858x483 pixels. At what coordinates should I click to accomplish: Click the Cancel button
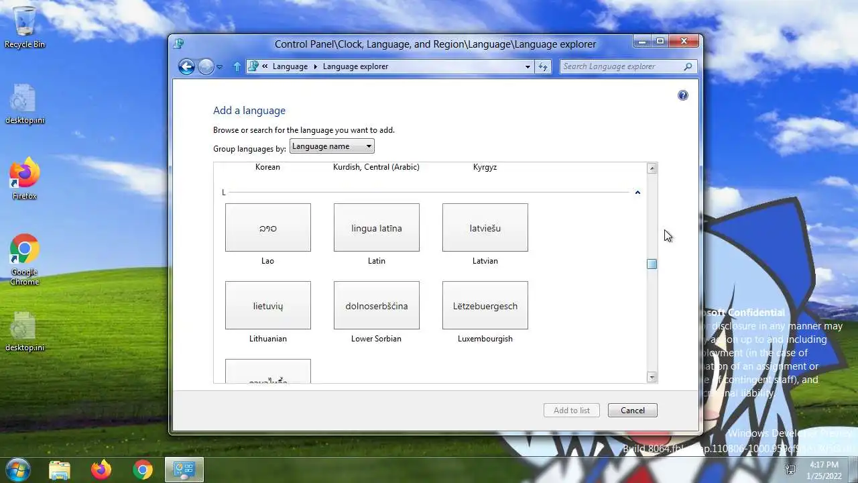(633, 411)
